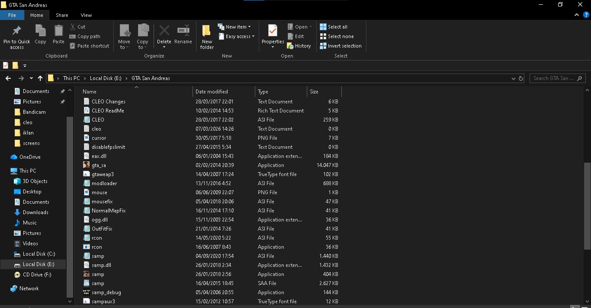Screen dimensions: 591x308
Task: Open the Customize Quick Access Toolbar dropdown
Action: point(25,66)
